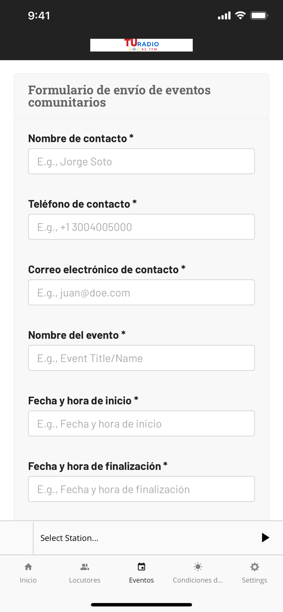Screen dimensions: 283x612
Task: Tap the Locutores people icon
Action: coord(85,567)
